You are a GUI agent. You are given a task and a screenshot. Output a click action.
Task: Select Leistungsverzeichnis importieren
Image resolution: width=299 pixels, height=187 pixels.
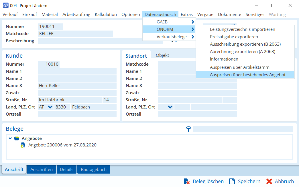(x=242, y=29)
